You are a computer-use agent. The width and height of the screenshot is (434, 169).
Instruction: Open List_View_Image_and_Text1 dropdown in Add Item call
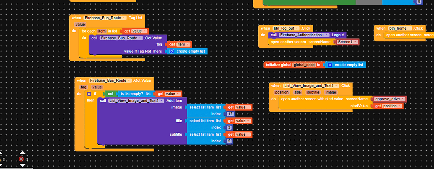[x=136, y=101]
